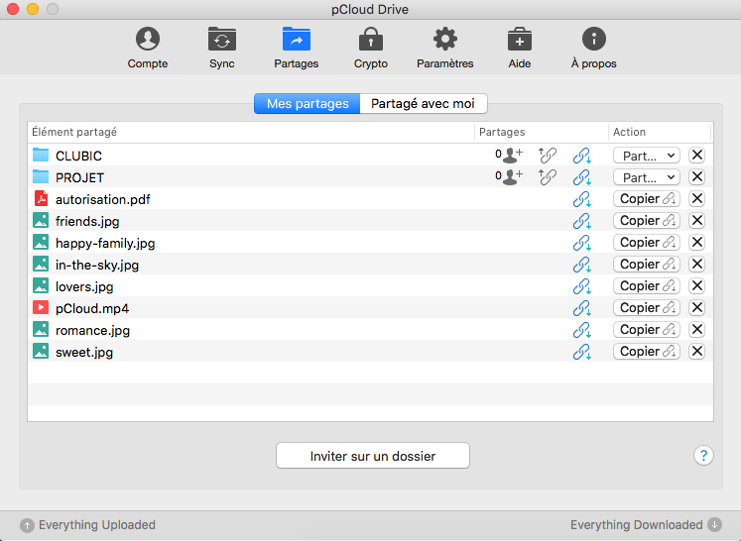Copy link for happy-family.jpg
The image size is (741, 541).
647,242
